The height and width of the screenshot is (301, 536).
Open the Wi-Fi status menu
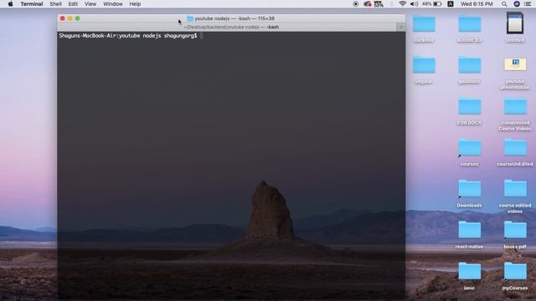pos(403,4)
